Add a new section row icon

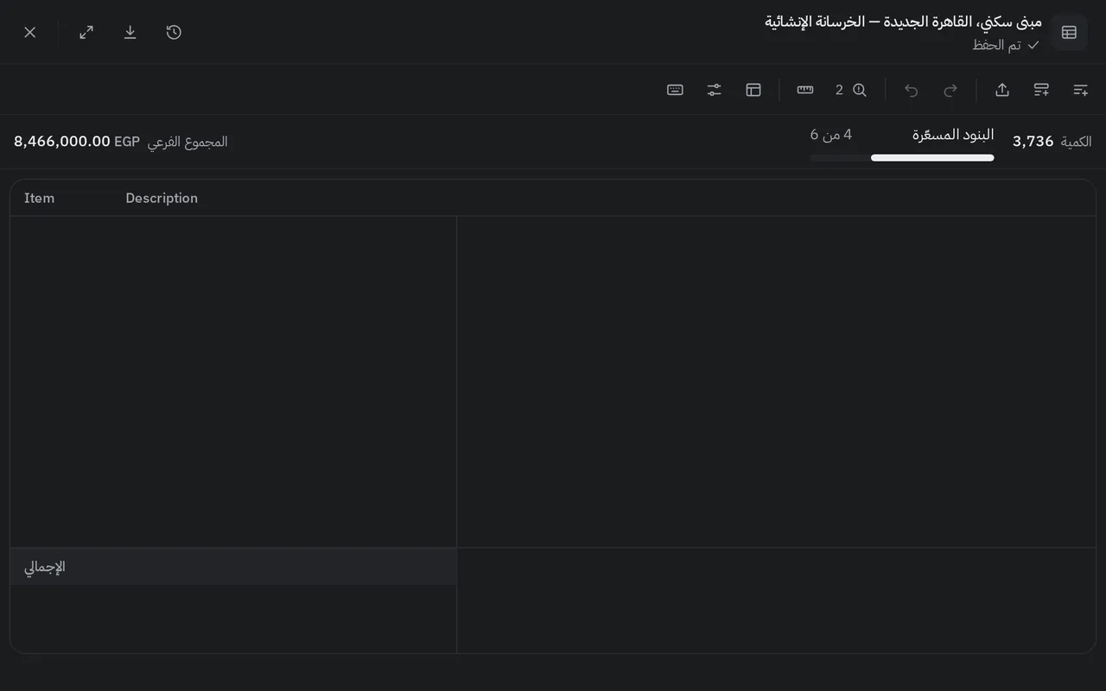pyautogui.click(x=1041, y=90)
